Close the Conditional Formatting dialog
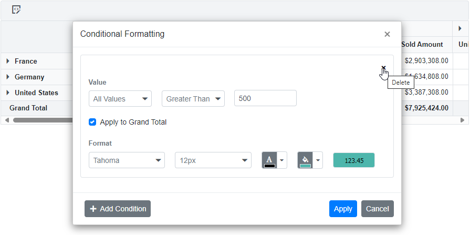The height and width of the screenshot is (235, 470). click(387, 34)
